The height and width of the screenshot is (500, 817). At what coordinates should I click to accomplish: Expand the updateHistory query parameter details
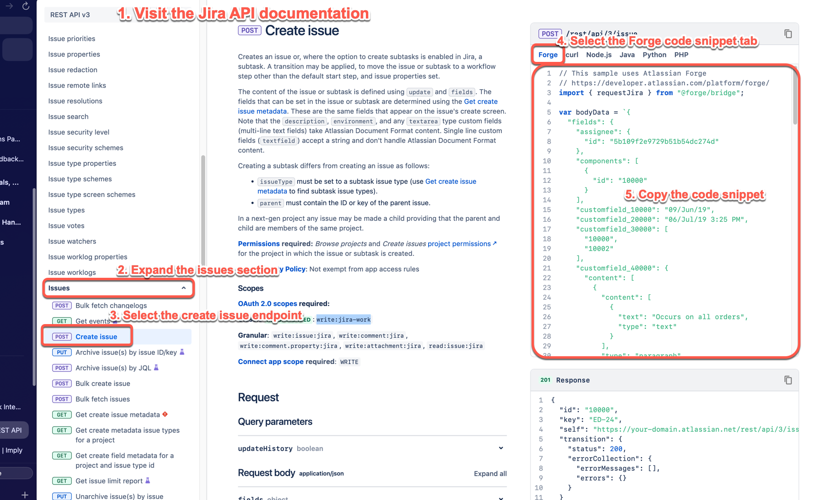501,447
